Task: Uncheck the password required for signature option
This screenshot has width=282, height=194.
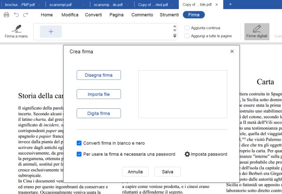Action: click(79, 154)
